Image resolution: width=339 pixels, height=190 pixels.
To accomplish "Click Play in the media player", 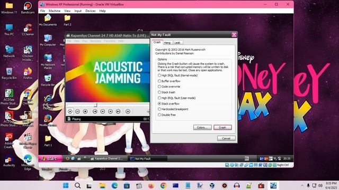I will click(x=70, y=111).
